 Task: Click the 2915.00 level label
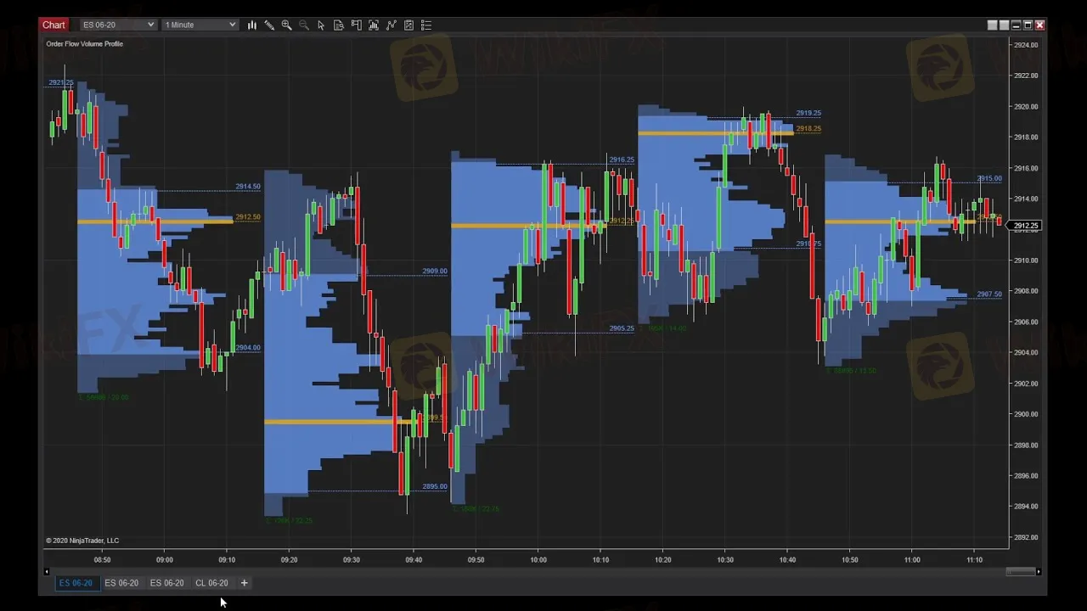(989, 179)
